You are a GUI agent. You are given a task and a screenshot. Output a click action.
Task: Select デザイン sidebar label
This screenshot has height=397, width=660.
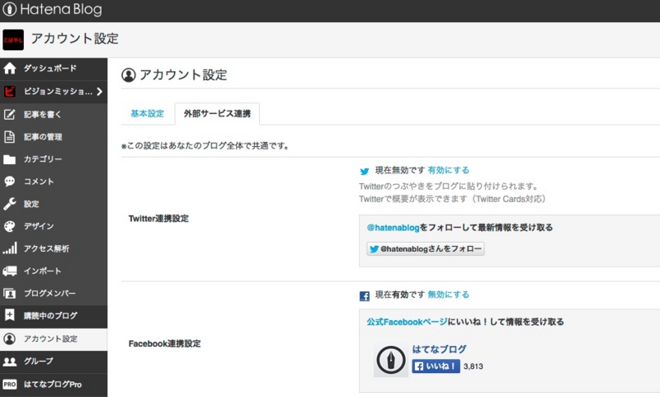(39, 226)
